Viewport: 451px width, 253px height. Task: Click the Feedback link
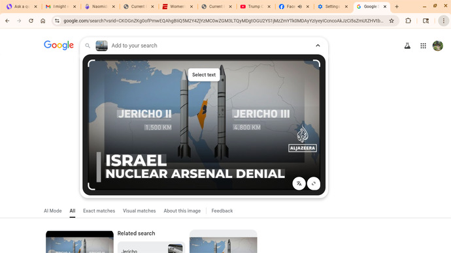[222, 211]
